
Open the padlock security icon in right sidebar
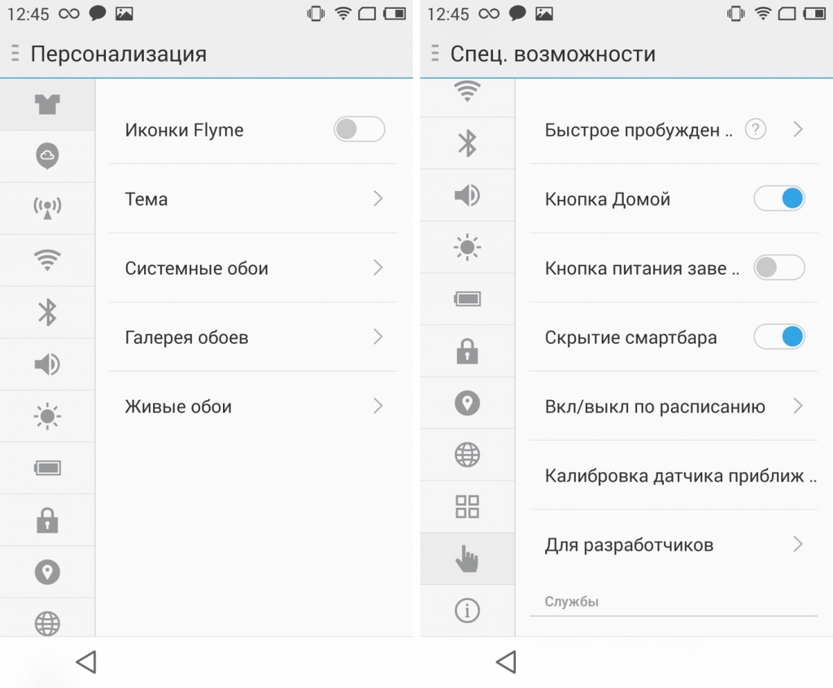pyautogui.click(x=467, y=351)
